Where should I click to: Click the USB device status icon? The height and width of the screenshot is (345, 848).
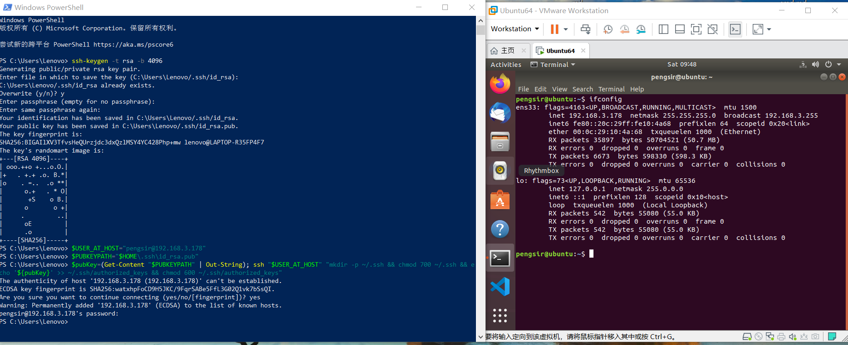(x=804, y=336)
